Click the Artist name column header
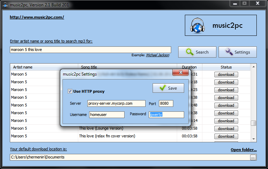Screen dimensions: 268x169 tap(44, 67)
